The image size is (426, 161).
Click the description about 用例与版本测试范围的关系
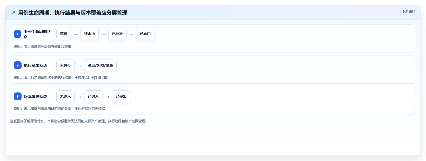tap(59, 109)
